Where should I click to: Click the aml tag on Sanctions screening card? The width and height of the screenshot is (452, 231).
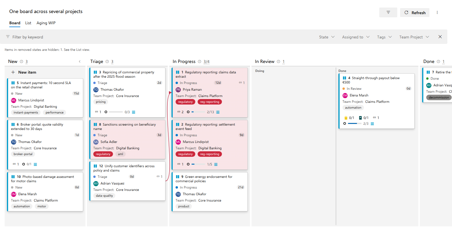121,154
